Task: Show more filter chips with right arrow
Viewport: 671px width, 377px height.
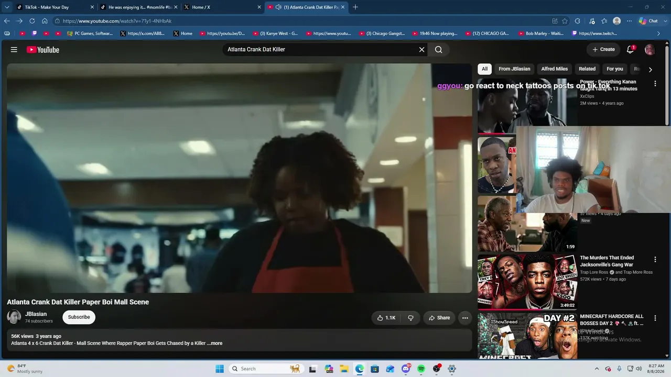Action: click(651, 70)
